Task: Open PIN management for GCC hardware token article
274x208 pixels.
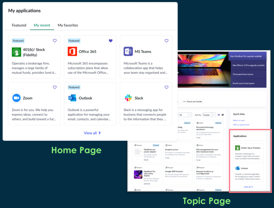Action: (209, 152)
